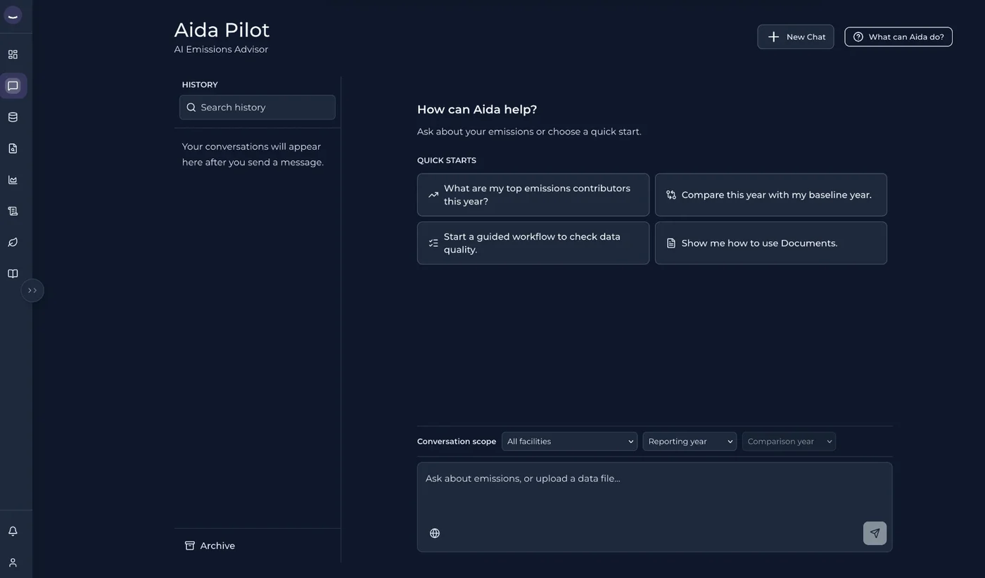Open the notifications bell icon

pos(13,531)
